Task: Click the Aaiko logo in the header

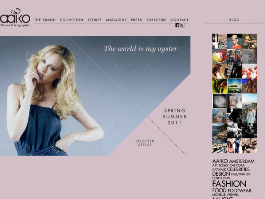Action: pyautogui.click(x=15, y=18)
